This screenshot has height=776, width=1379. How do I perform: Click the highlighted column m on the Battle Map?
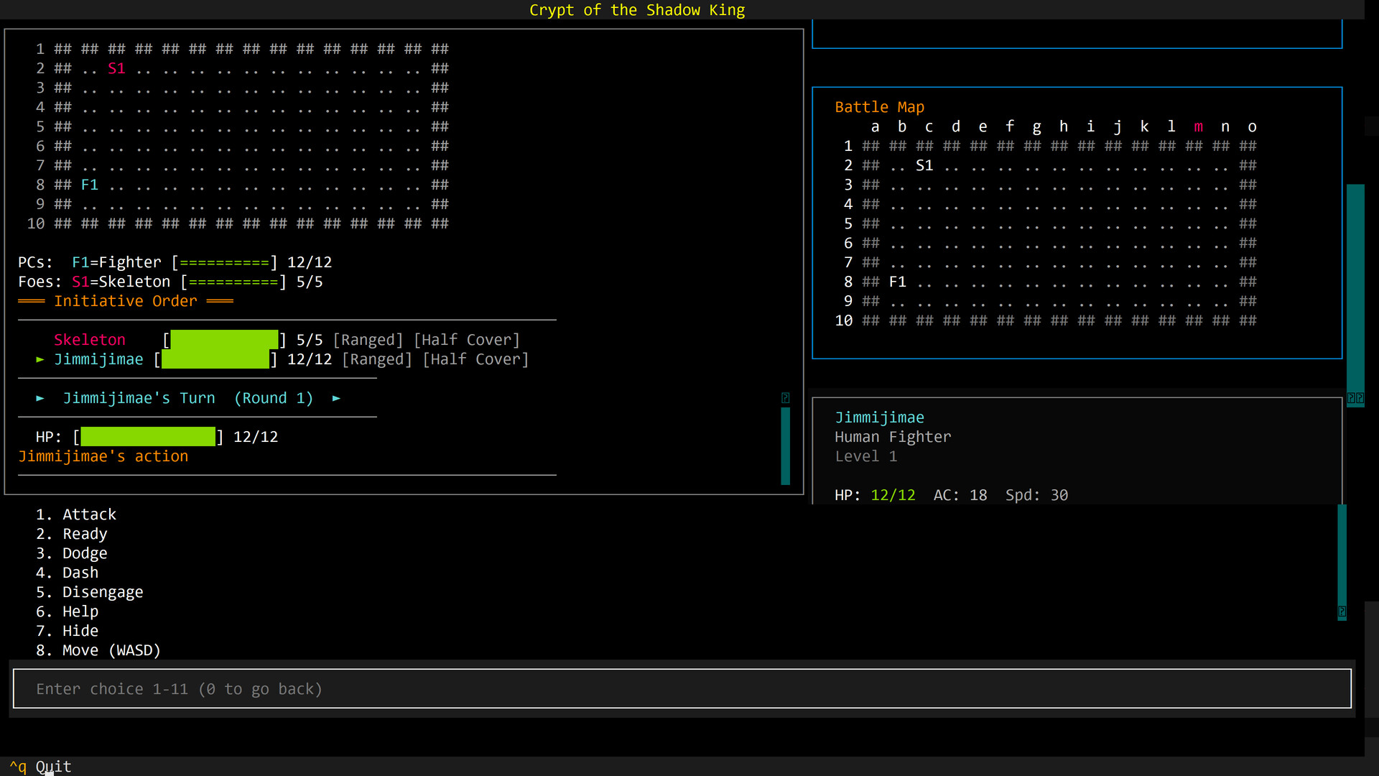pos(1198,126)
